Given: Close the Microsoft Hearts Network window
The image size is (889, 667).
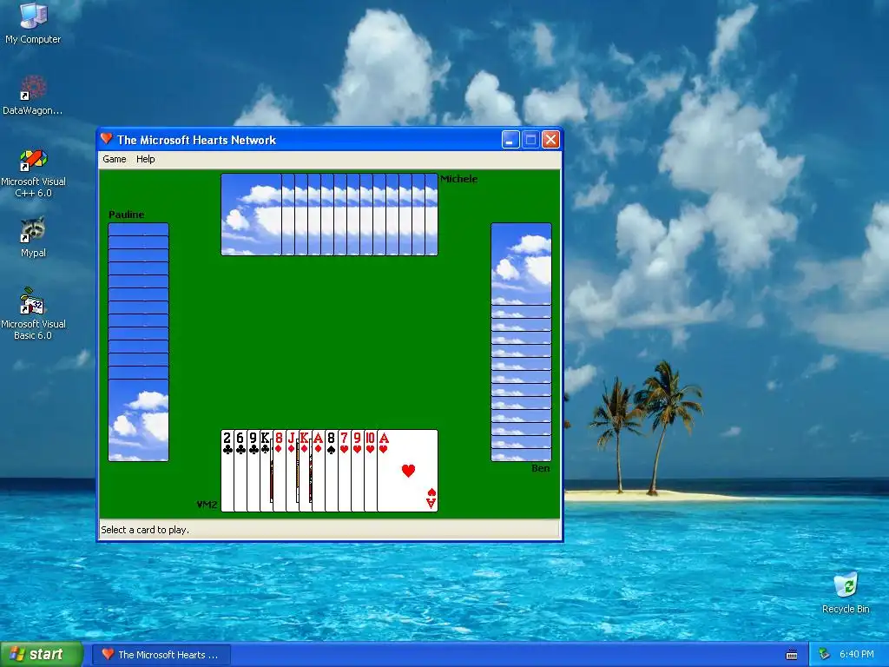Looking at the screenshot, I should pyautogui.click(x=550, y=140).
